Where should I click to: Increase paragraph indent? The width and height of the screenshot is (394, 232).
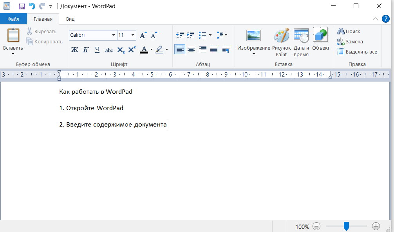pos(190,35)
